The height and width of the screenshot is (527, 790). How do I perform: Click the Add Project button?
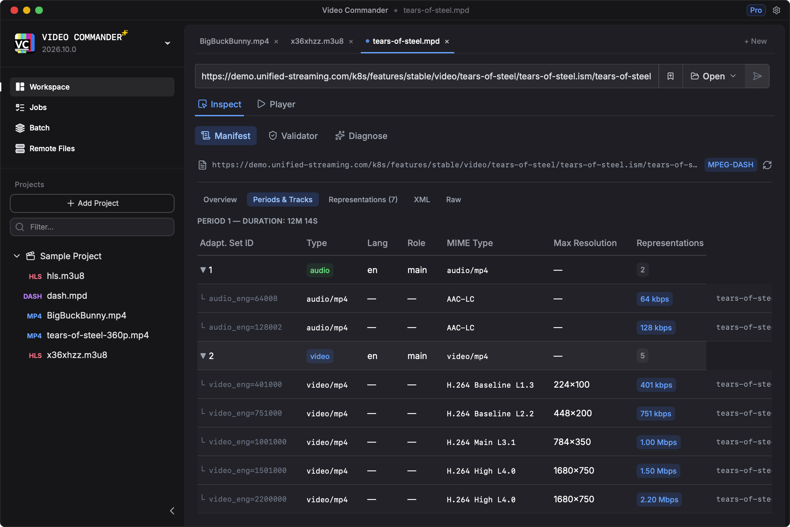click(92, 203)
